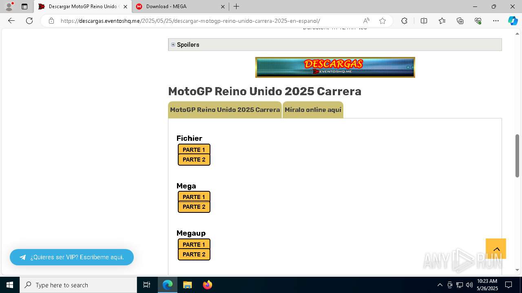
Task: Open Collections icon in toolbar
Action: [460, 21]
